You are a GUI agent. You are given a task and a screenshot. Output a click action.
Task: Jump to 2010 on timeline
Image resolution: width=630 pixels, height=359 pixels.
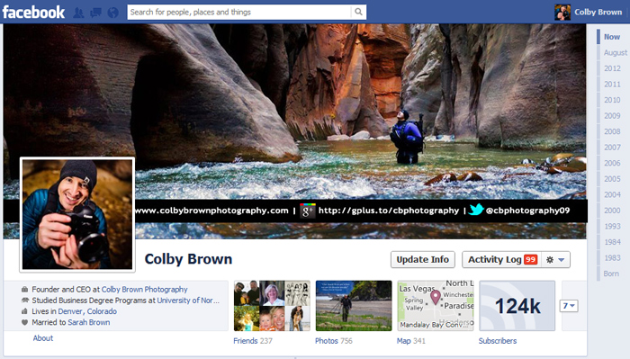tap(612, 100)
